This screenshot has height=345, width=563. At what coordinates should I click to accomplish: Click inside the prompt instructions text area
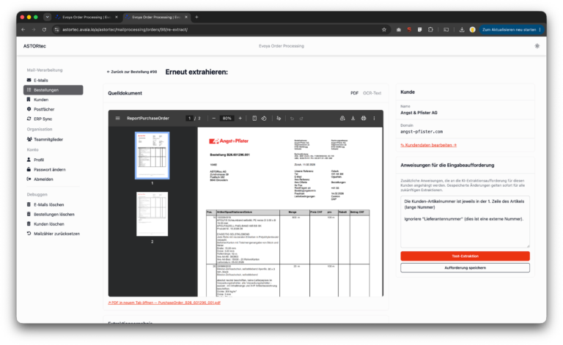click(x=465, y=222)
